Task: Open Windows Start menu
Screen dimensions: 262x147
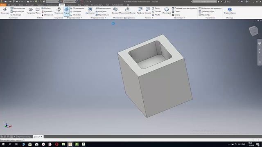Action: (x=3, y=144)
